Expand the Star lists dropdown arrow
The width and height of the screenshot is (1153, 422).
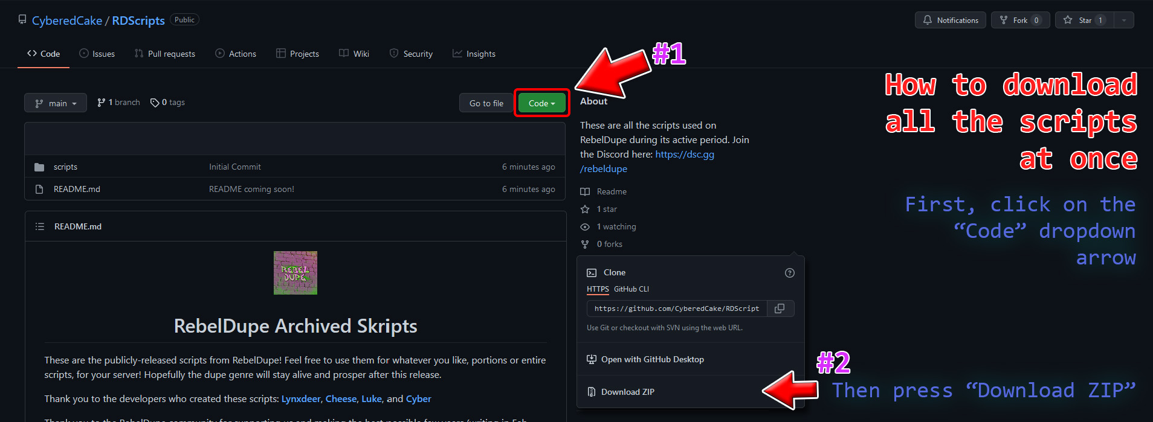(1124, 20)
